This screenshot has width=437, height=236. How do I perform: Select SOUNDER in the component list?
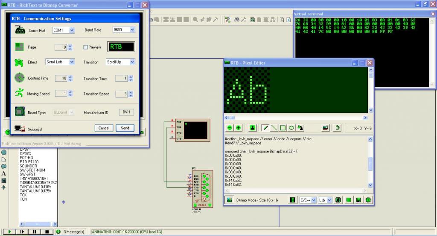29,166
